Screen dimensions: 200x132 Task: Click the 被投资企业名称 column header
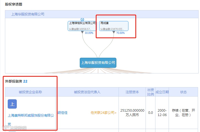[30, 92]
